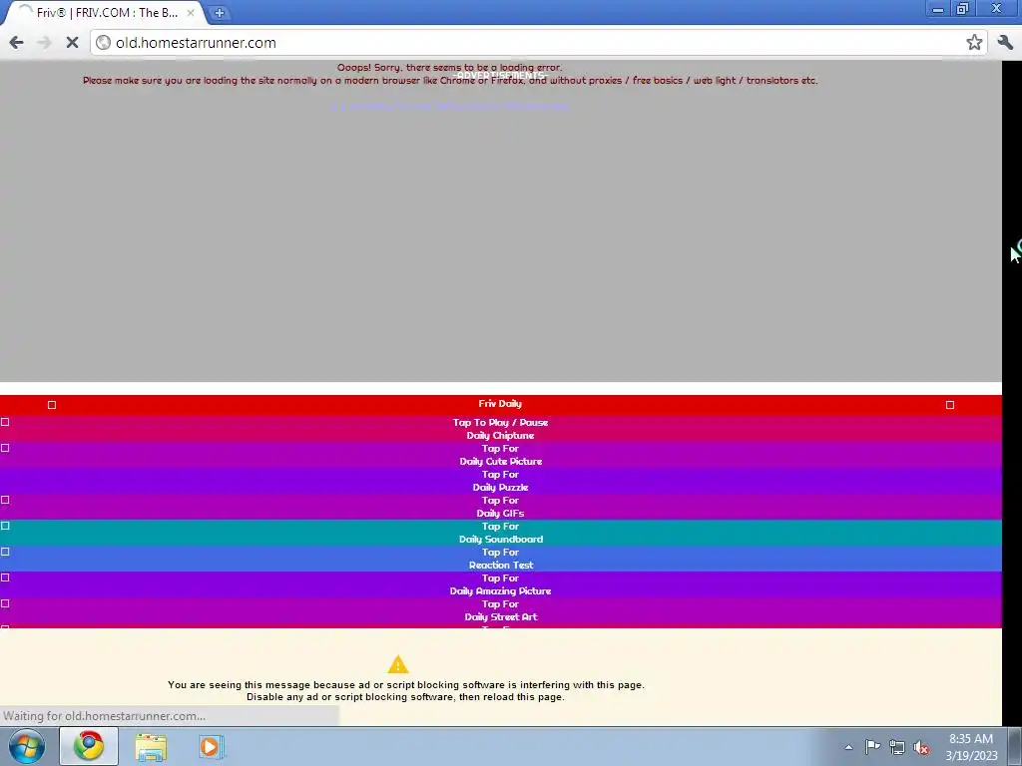Open the clock showing 8:35 AM

tap(971, 747)
